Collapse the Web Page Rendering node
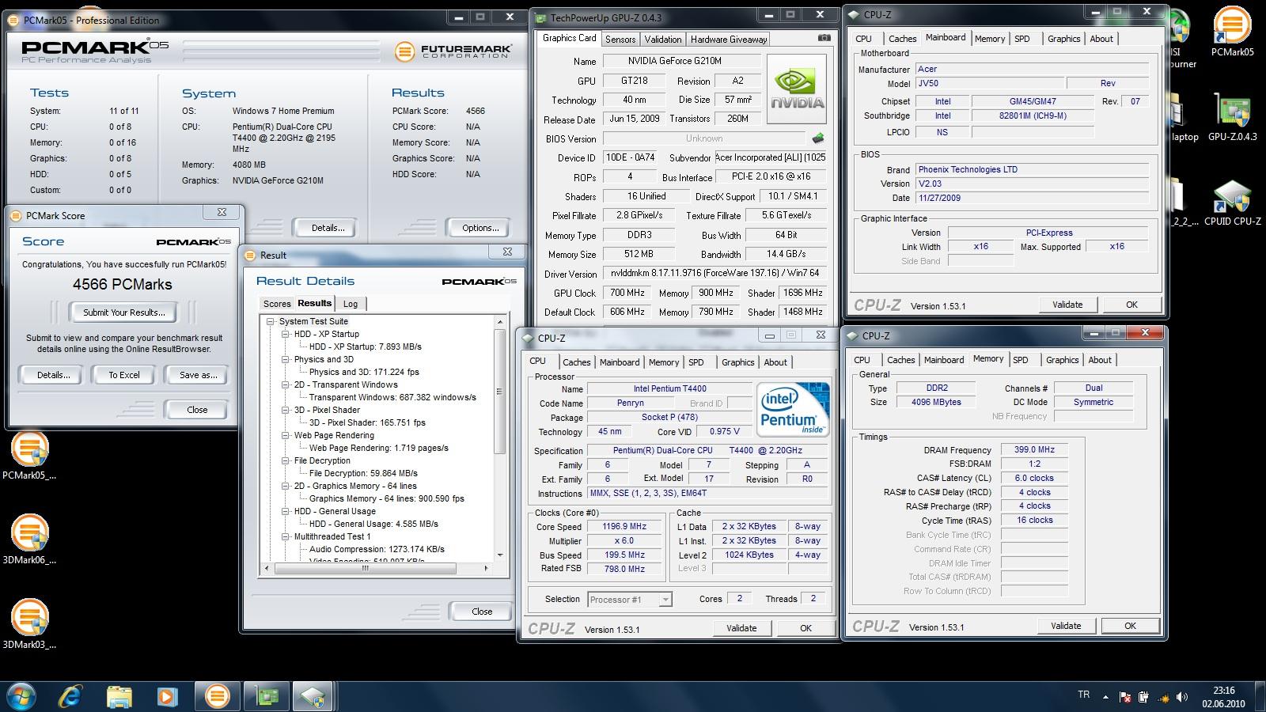Image resolution: width=1266 pixels, height=712 pixels. [286, 435]
